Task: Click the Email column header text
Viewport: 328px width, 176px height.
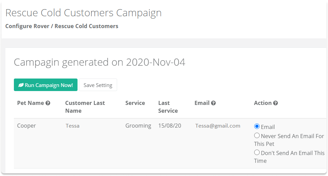Action: click(x=202, y=103)
